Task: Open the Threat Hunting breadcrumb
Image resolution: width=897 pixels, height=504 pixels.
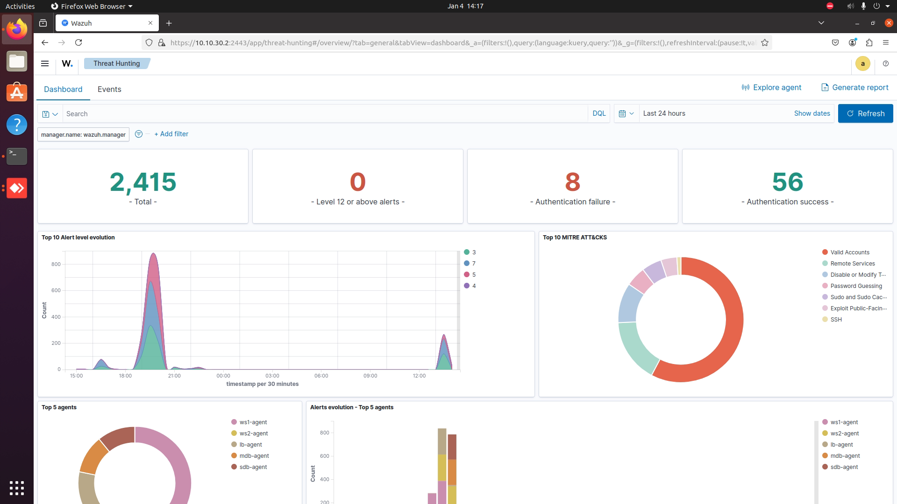Action: click(x=116, y=63)
